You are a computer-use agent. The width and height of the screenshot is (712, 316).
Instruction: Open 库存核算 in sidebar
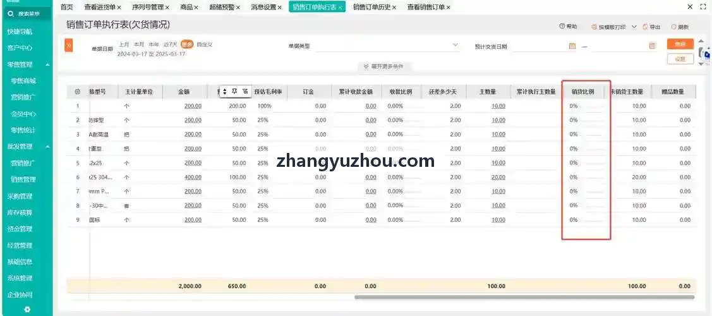(20, 212)
